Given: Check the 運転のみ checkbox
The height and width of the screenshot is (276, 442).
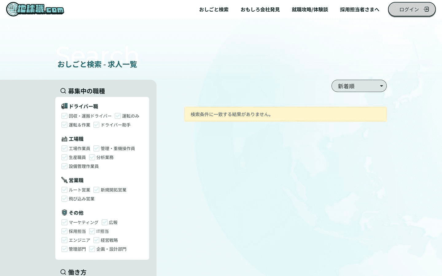Looking at the screenshot, I should [118, 116].
